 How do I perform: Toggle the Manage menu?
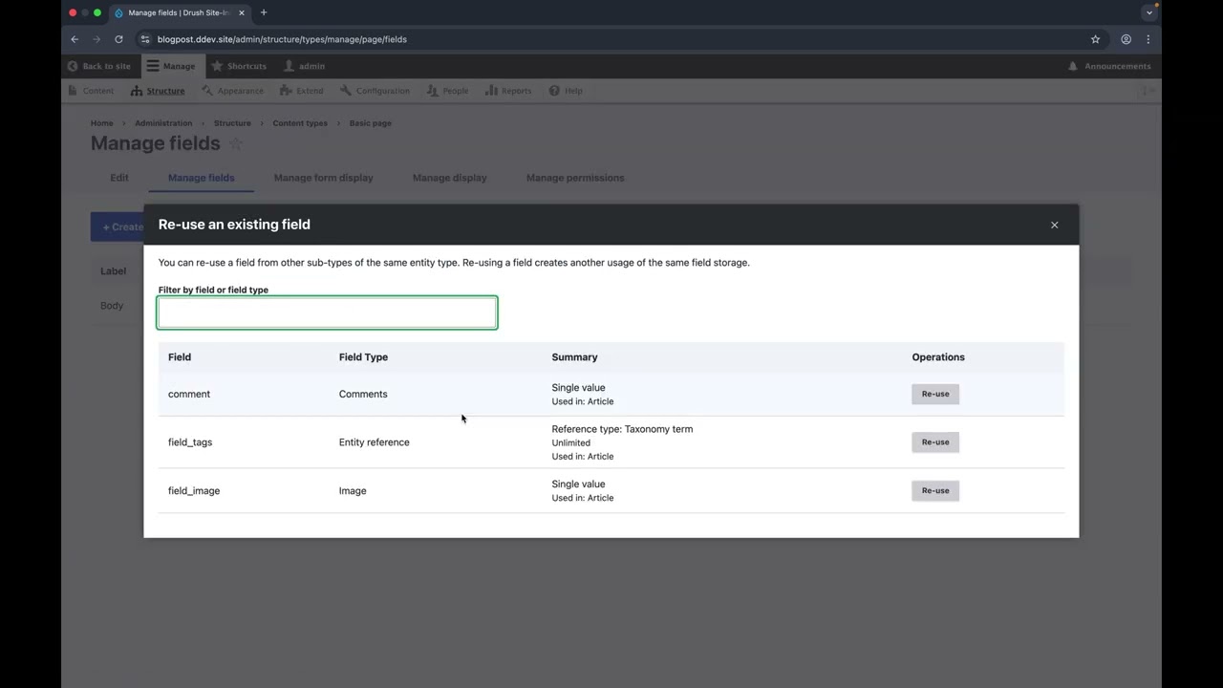pyautogui.click(x=170, y=66)
